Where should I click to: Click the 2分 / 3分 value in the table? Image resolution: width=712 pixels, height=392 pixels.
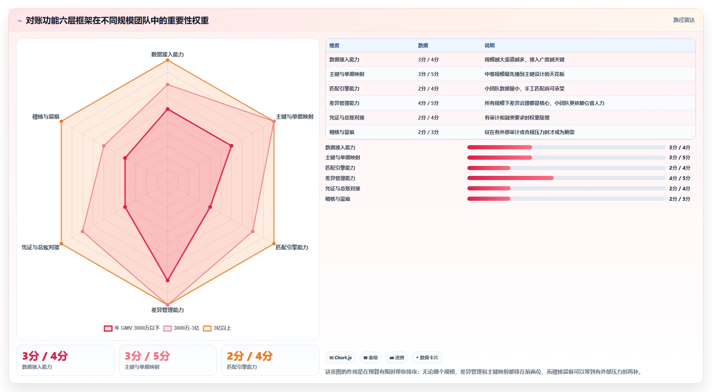pyautogui.click(x=428, y=132)
